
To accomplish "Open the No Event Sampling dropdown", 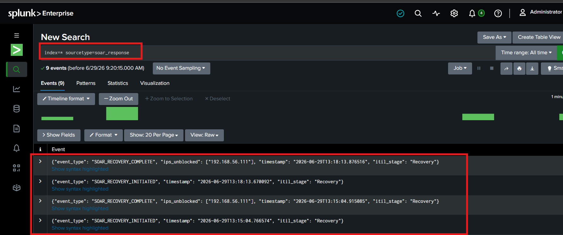I will pos(181,68).
